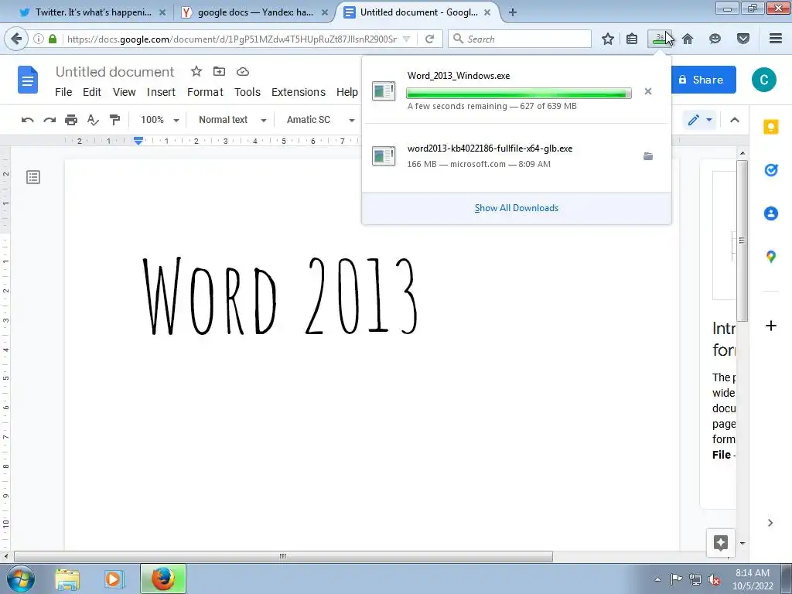Open Google Maps in side panel

pos(771,257)
